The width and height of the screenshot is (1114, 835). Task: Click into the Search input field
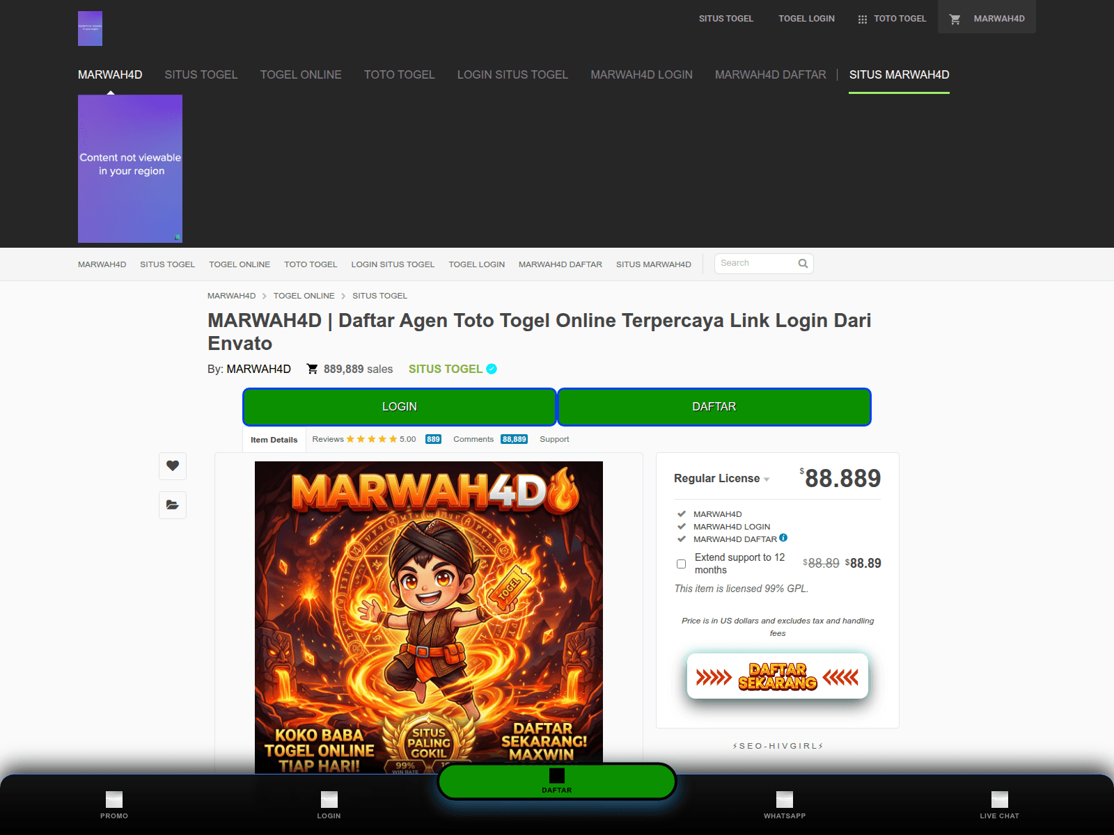click(x=757, y=263)
